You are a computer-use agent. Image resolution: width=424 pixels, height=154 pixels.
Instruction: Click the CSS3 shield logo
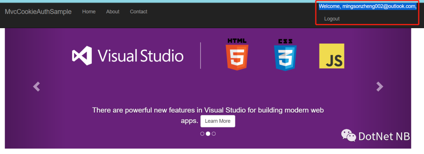click(x=285, y=55)
